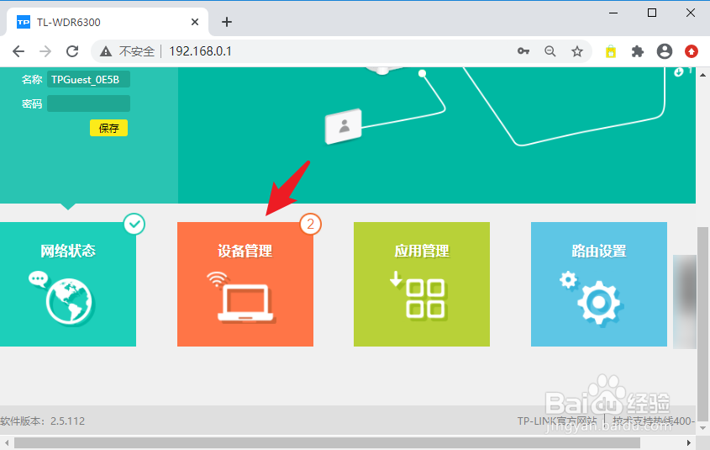
Task: Click the laptop wifi icon on 设备管理
Action: (242, 298)
